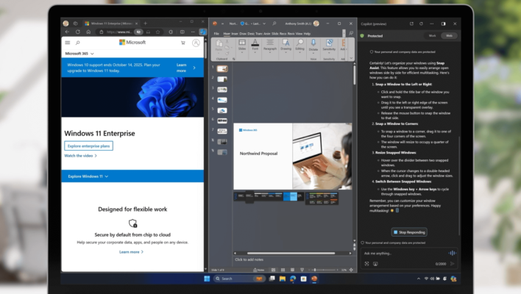Switch to Slide Sorter view in status bar
Screen dimensions: 521x294
[x=283, y=270]
